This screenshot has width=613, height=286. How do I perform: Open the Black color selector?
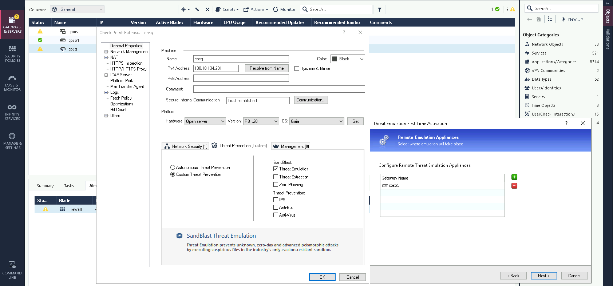348,59
